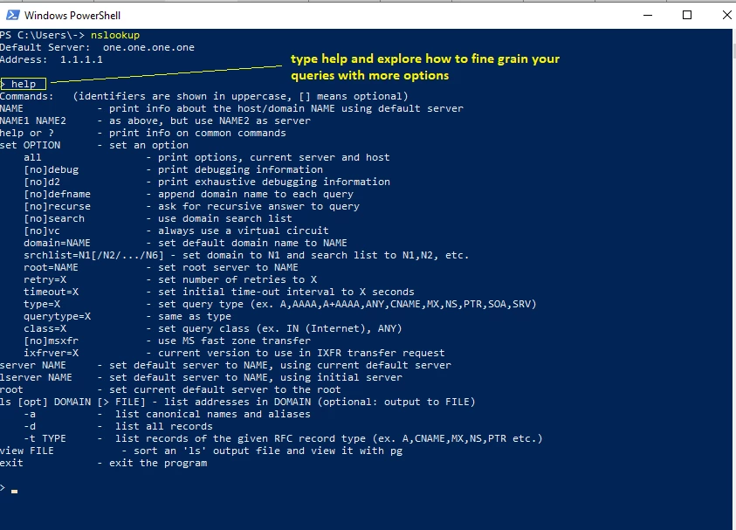This screenshot has width=736, height=530.
Task: Close the Windows PowerShell window
Action: click(x=726, y=15)
